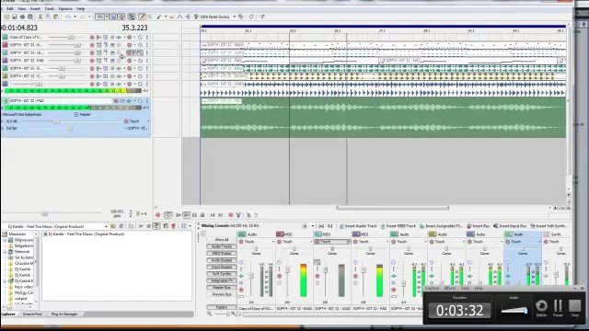Click the Paste icon in the top toolbar

(56, 17)
